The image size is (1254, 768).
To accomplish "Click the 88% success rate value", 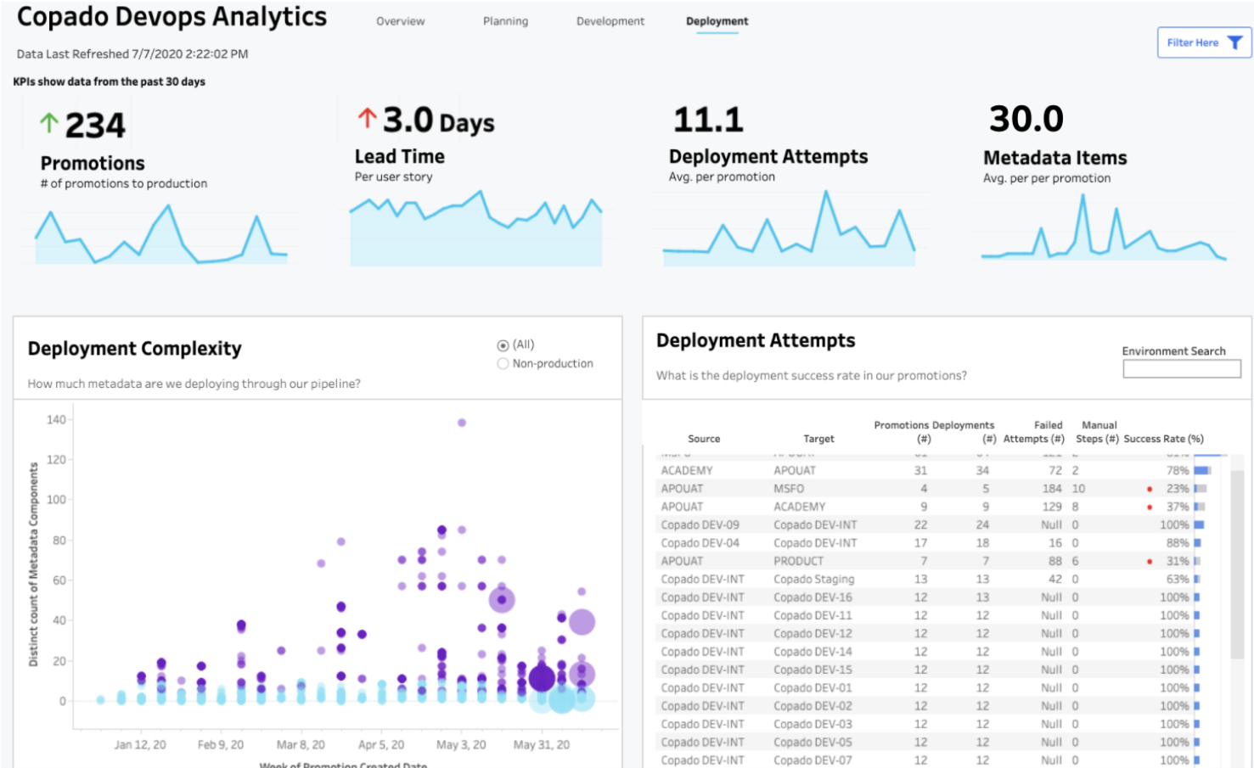I will (x=1178, y=543).
